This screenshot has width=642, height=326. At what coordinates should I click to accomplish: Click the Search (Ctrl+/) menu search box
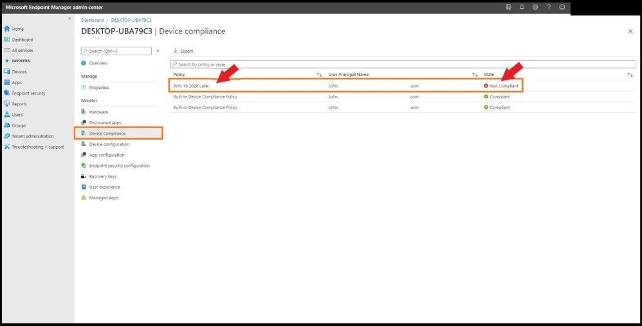116,51
